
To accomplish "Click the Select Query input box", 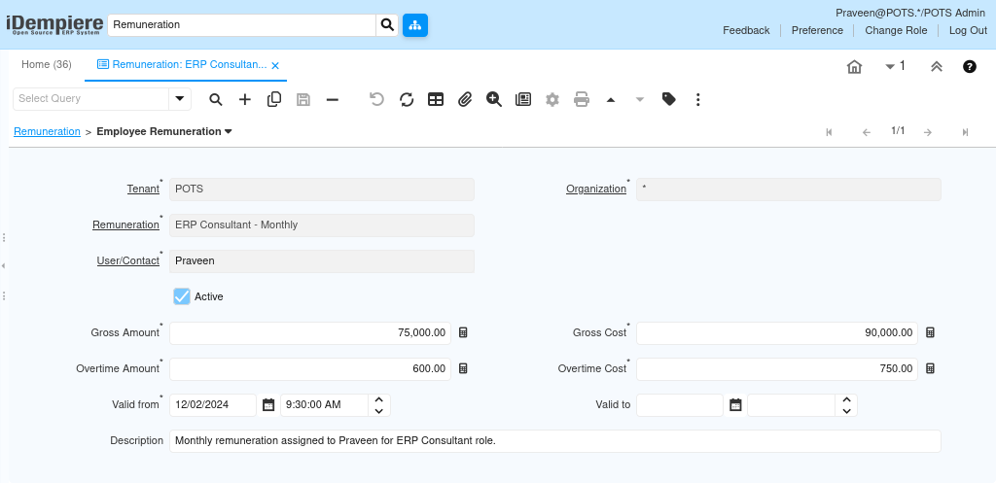I will coord(90,99).
